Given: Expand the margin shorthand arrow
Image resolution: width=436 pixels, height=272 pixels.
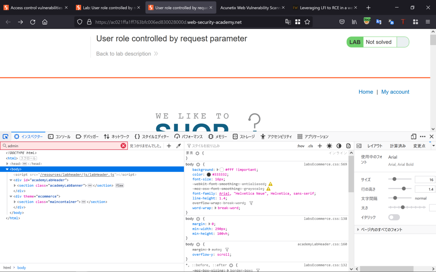Looking at the screenshot, I should (x=210, y=224).
